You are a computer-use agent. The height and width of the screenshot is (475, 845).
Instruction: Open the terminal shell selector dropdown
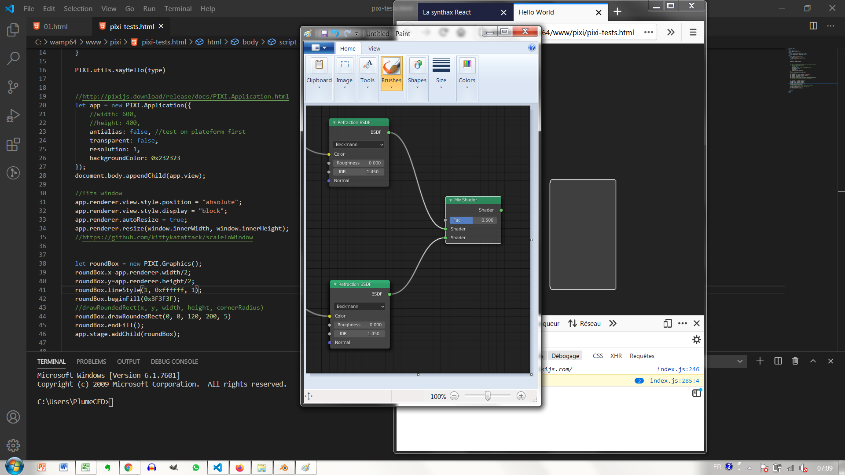tap(740, 361)
